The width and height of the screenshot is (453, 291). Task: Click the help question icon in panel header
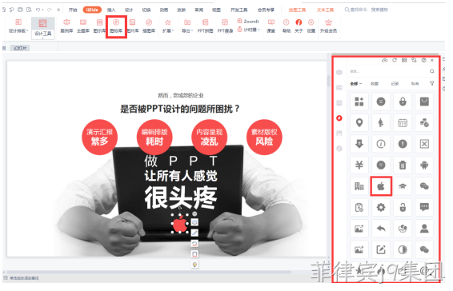423,60
